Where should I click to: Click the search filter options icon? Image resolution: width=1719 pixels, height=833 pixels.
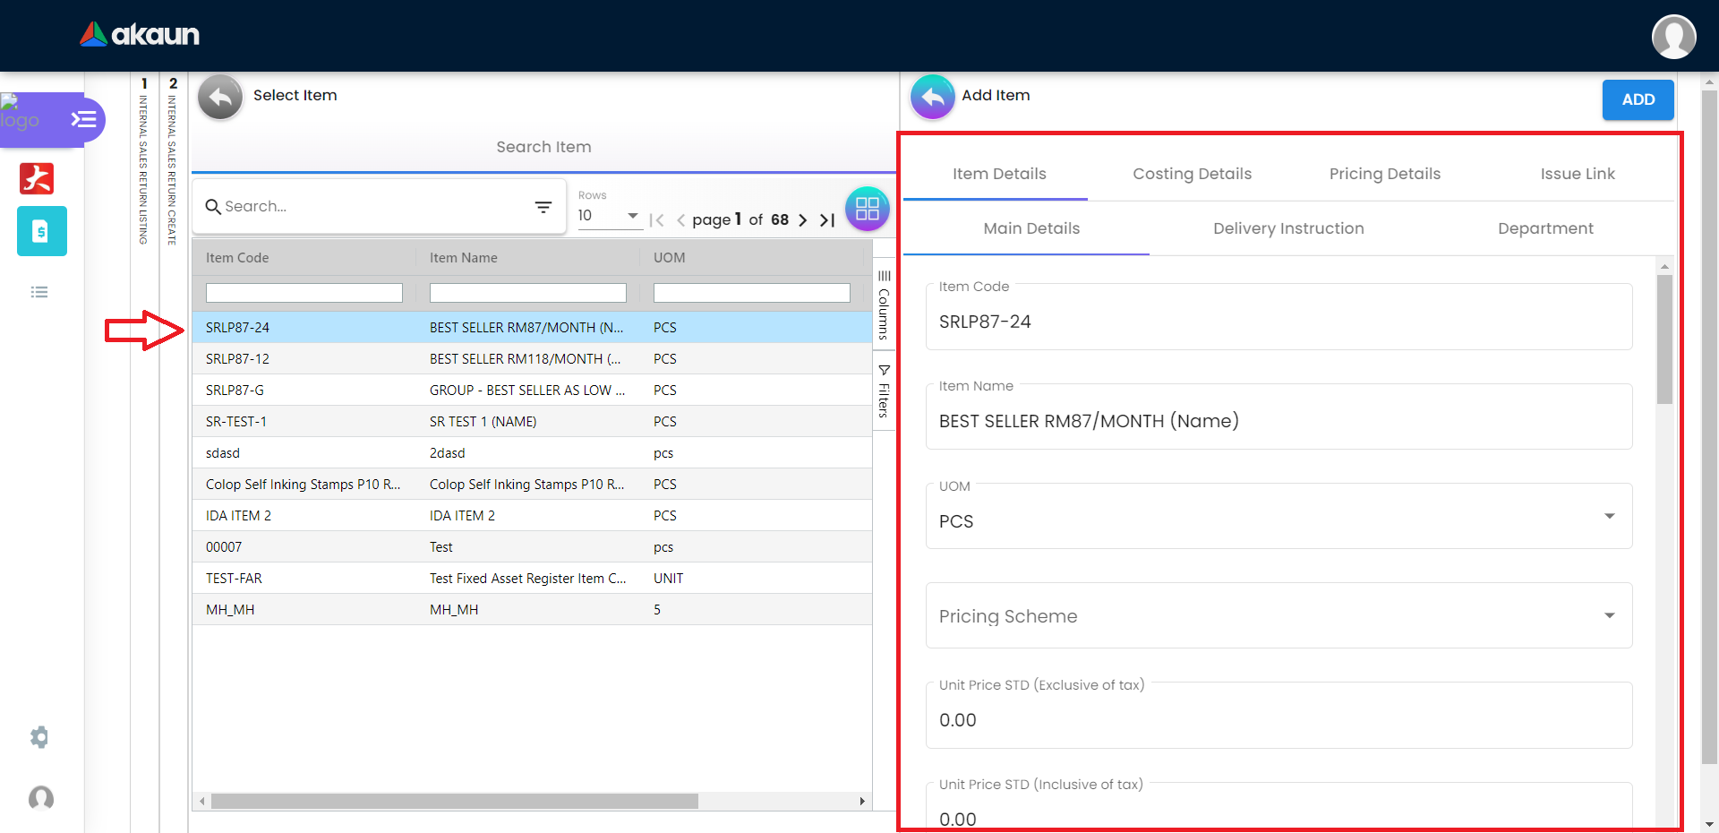click(x=543, y=207)
